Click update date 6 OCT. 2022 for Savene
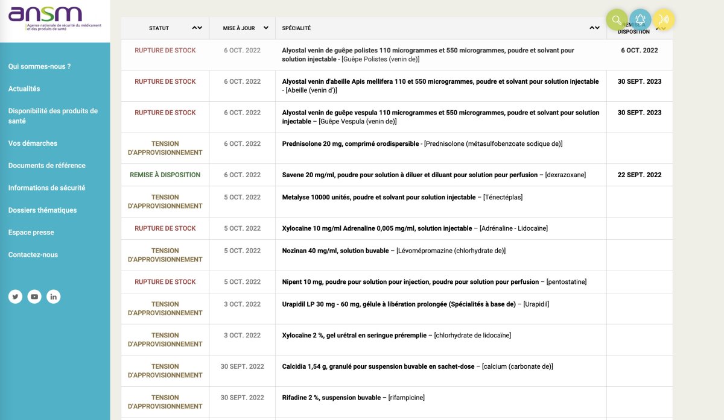This screenshot has height=420, width=724. pos(243,175)
